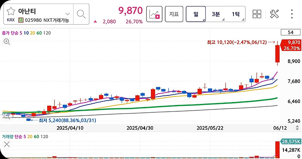The width and height of the screenshot is (302, 159).
Task: Switch to the 3분 chart tab
Action: point(216,14)
